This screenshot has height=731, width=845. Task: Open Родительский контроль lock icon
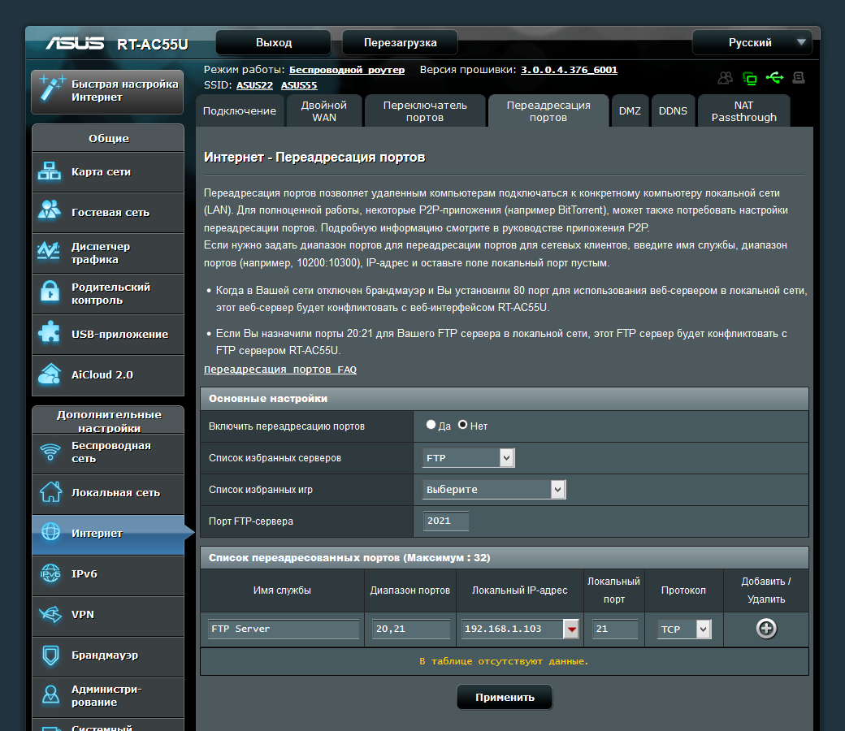click(x=50, y=293)
